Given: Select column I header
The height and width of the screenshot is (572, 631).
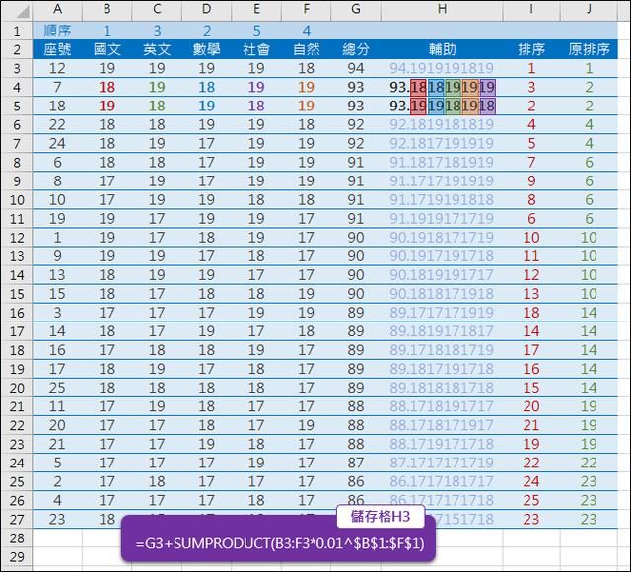Looking at the screenshot, I should (x=531, y=10).
